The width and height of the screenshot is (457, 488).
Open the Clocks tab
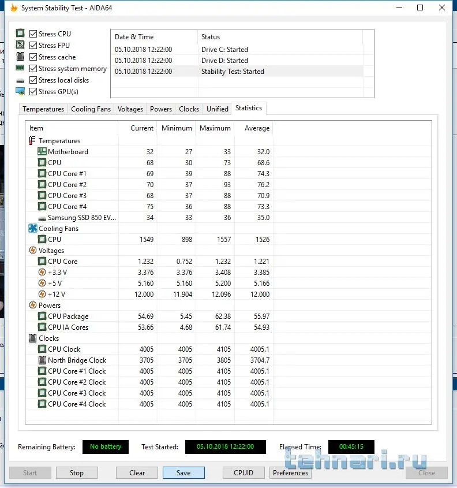[x=189, y=109]
